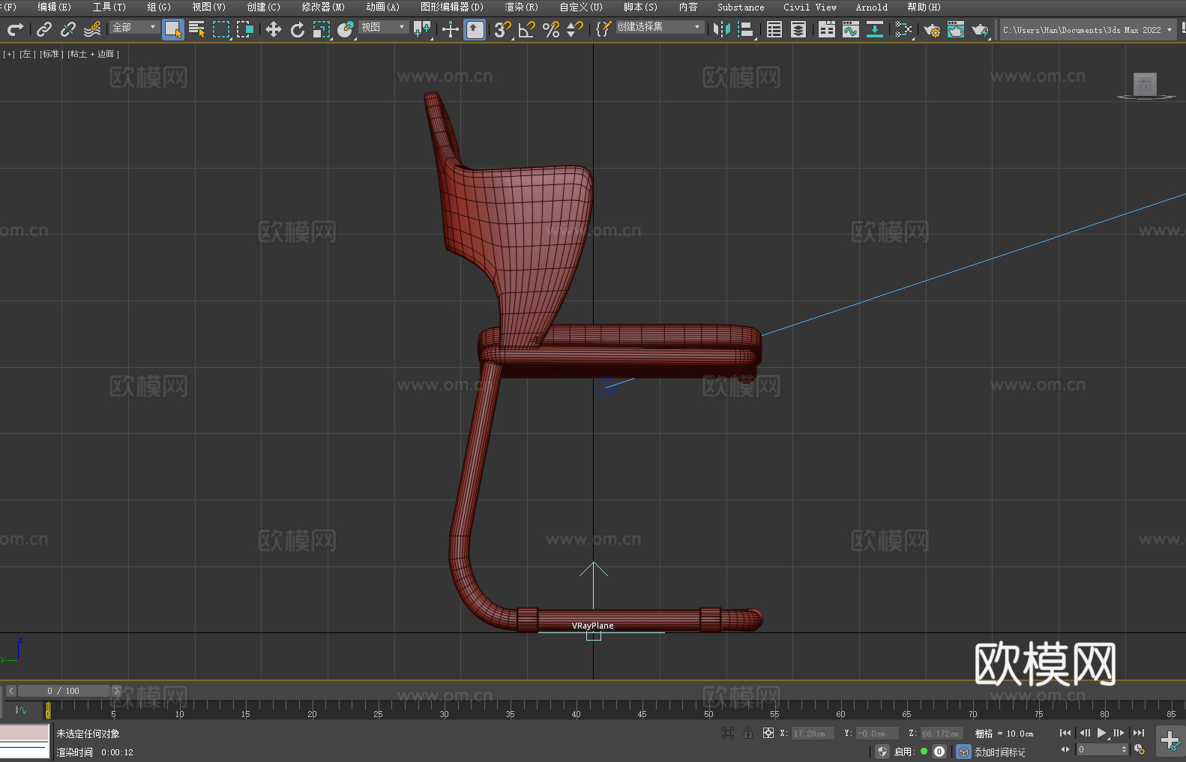The width and height of the screenshot is (1186, 762).
Task: Choose the rectangular selection region tool
Action: (x=221, y=29)
